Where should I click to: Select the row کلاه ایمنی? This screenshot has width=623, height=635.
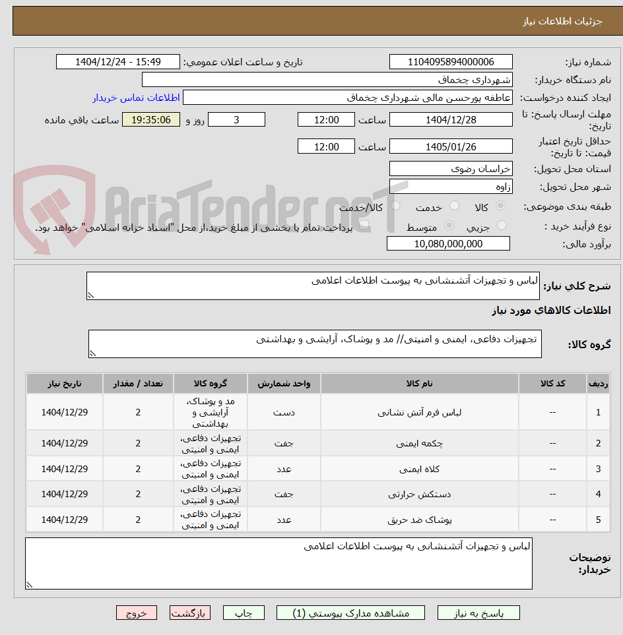318,469
